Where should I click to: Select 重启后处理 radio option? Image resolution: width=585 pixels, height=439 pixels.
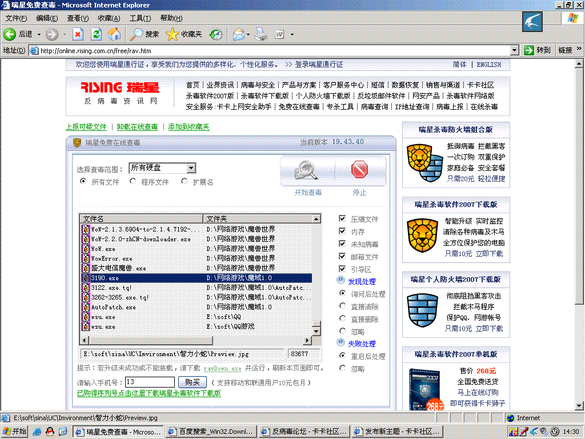click(343, 356)
